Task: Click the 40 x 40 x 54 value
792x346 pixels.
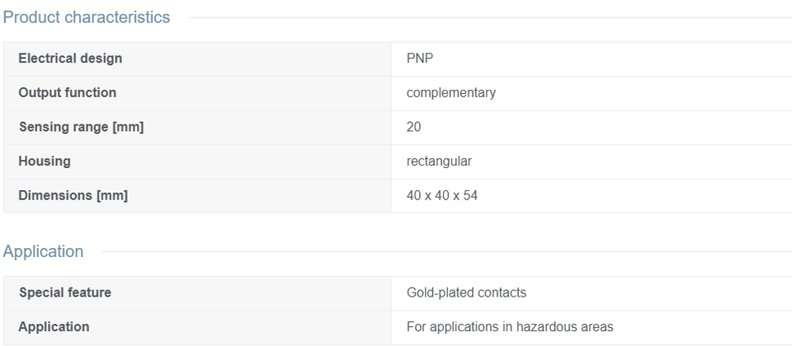Action: pos(442,195)
